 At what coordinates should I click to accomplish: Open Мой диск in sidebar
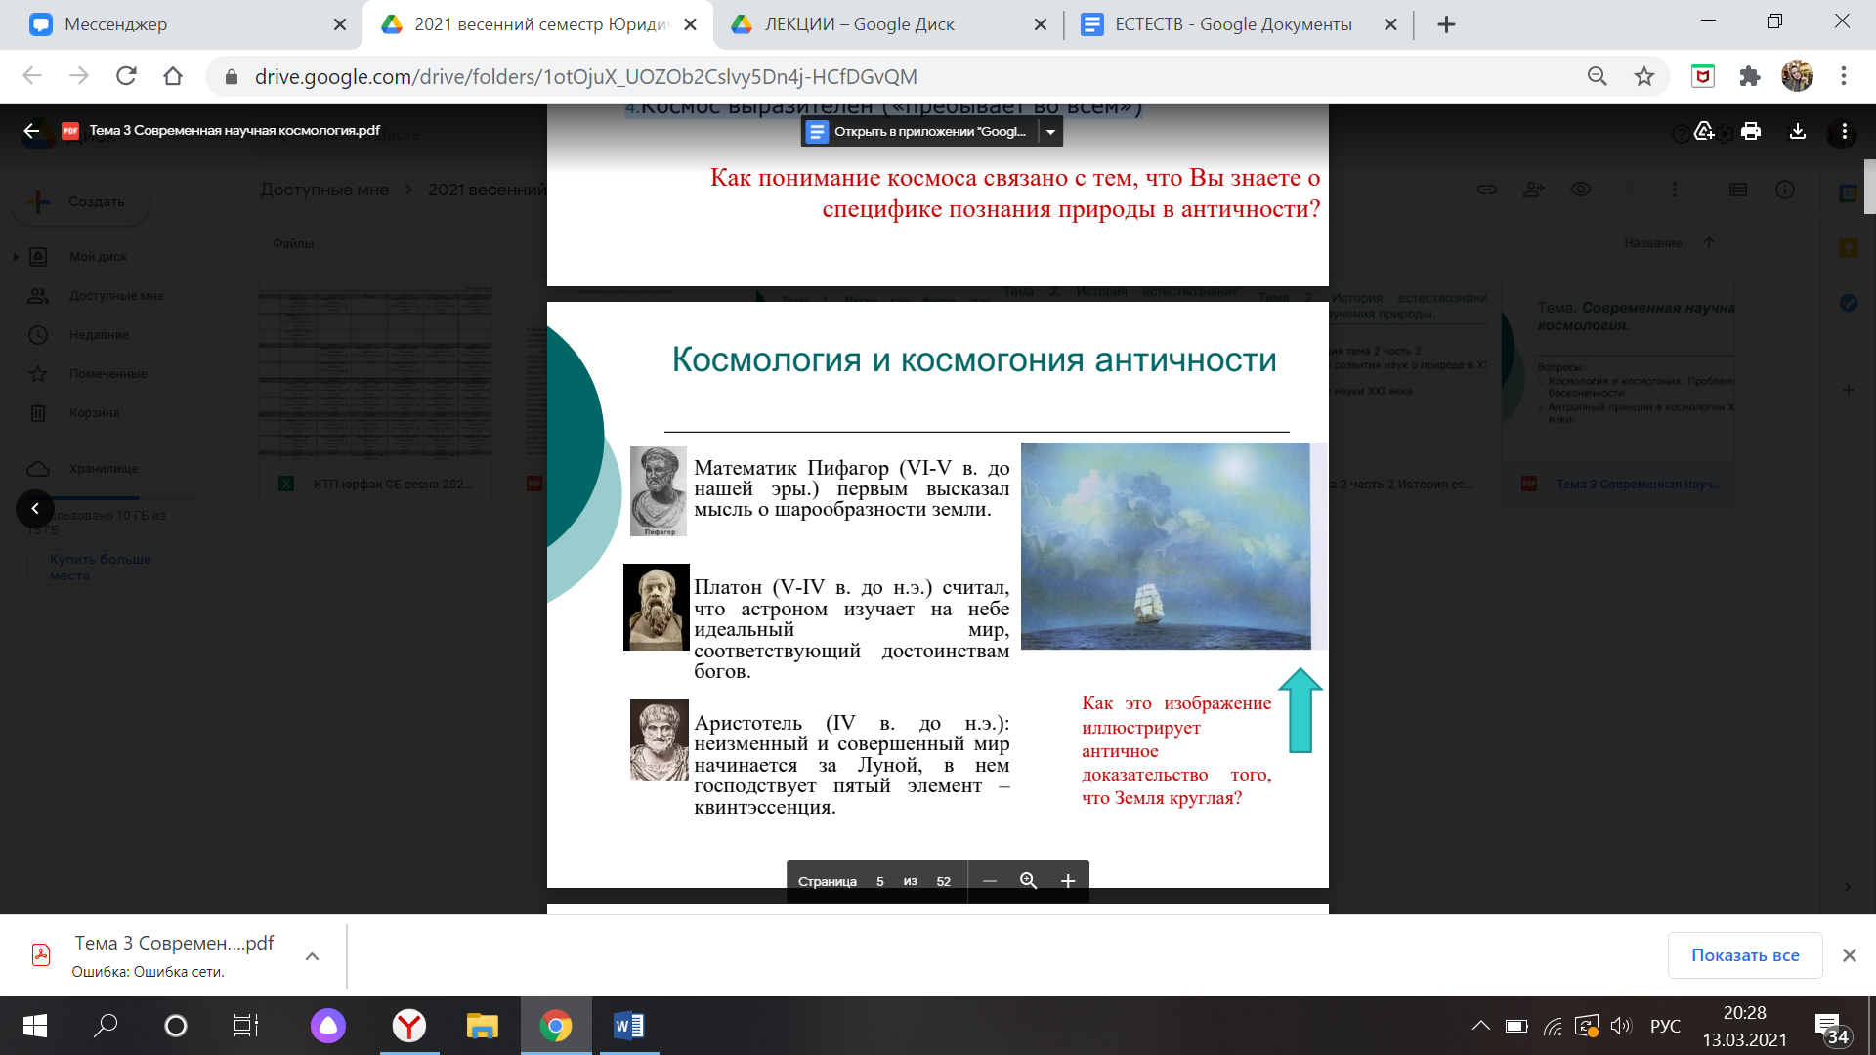pos(98,257)
